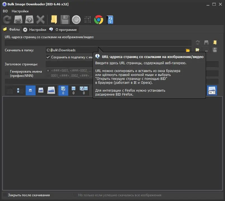This screenshot has width=225, height=201.
Task: Uncheck Сохранять в подпапку option
Action: 49,57
